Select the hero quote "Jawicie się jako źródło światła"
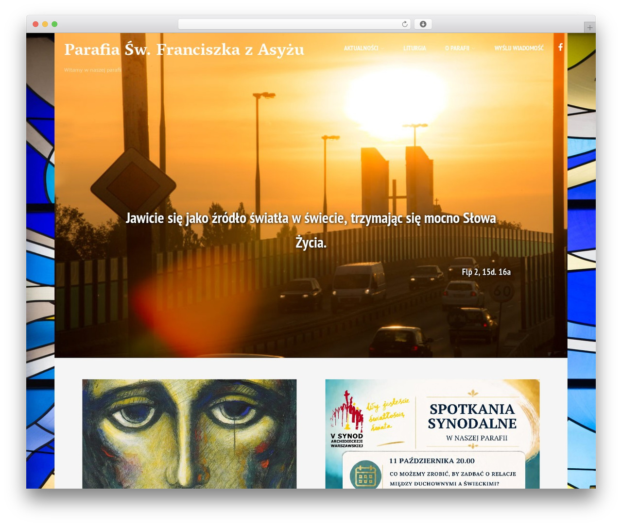 click(x=311, y=230)
